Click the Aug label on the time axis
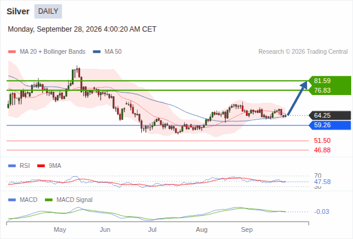This screenshot has height=239, width=353. (202, 229)
